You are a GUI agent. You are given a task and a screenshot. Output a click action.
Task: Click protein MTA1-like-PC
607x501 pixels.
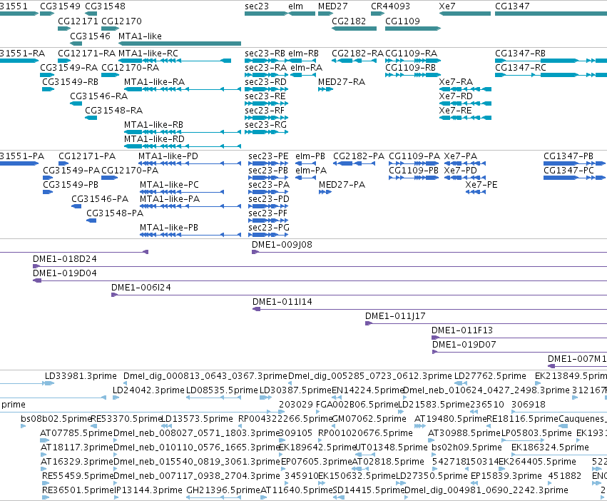[182, 192]
